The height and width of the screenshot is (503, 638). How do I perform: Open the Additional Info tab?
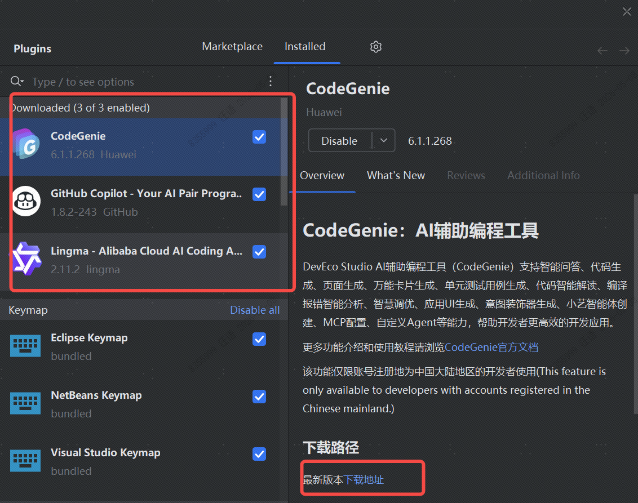point(543,175)
